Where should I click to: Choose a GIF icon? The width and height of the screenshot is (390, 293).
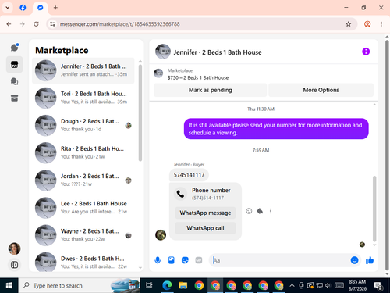pos(199,260)
